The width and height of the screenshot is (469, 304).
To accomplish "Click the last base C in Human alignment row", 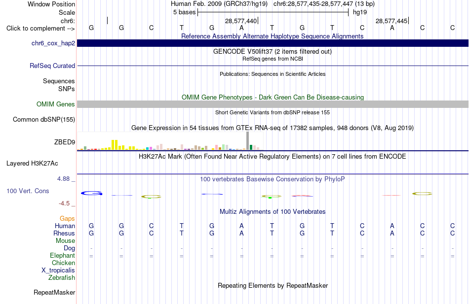I will pos(453,226).
